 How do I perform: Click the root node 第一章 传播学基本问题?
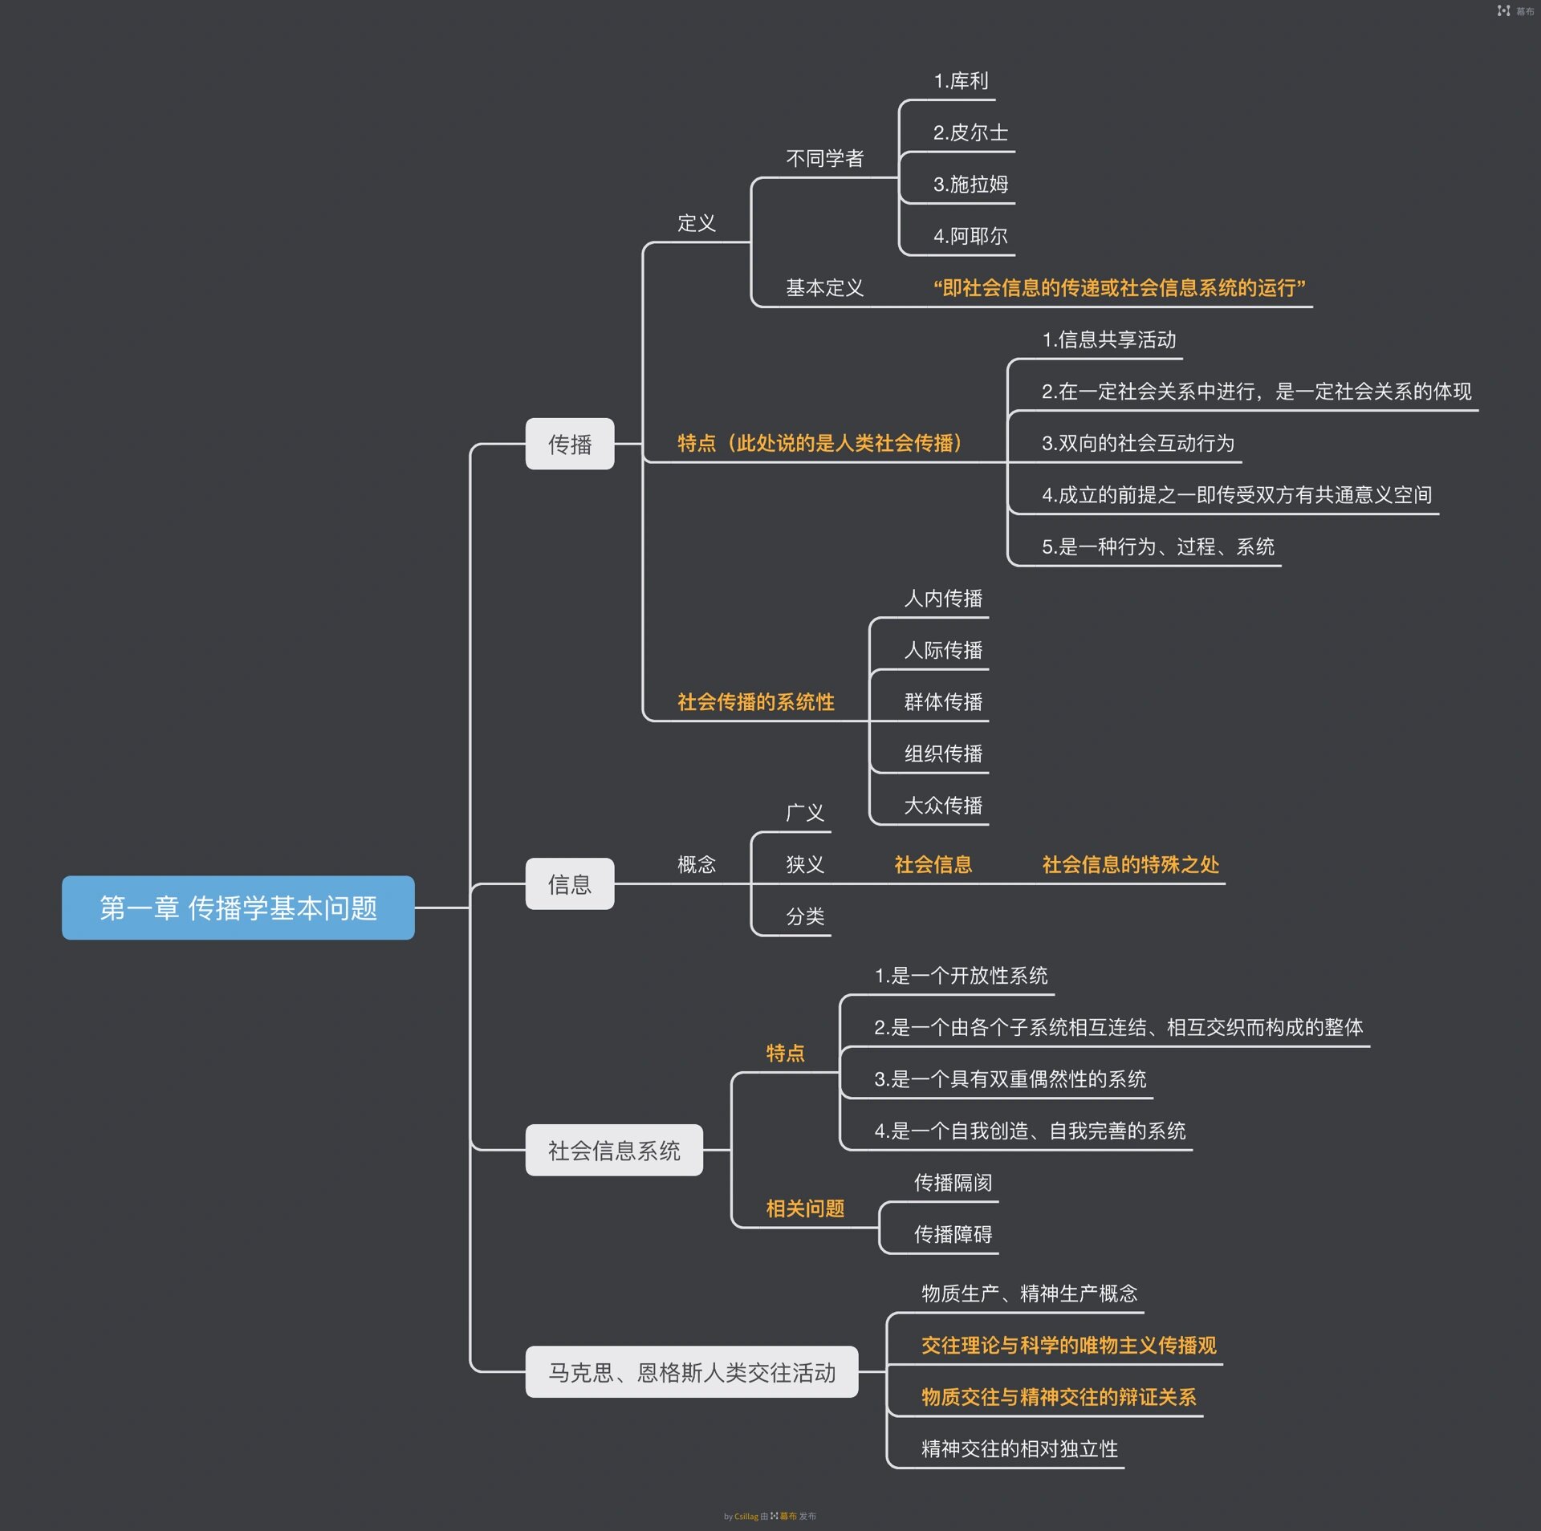[x=238, y=908]
